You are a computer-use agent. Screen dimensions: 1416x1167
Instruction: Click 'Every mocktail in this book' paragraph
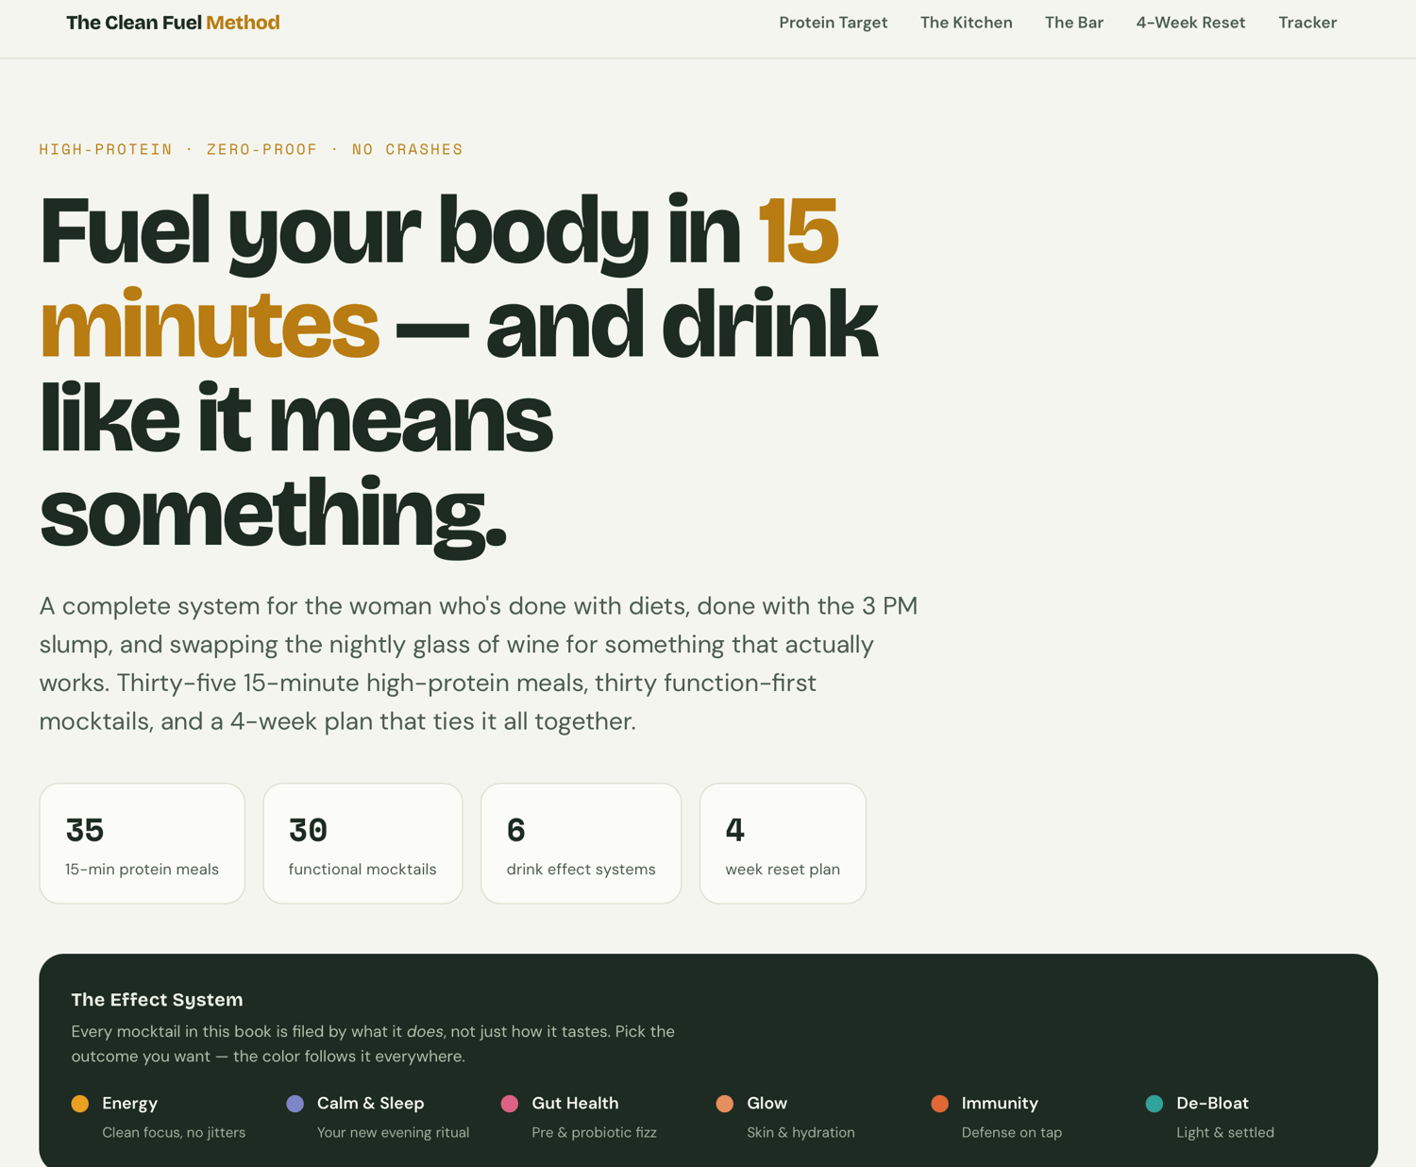click(373, 1043)
